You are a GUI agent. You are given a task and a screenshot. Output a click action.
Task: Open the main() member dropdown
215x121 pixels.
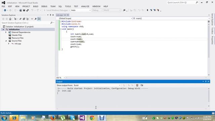[x=171, y=18]
